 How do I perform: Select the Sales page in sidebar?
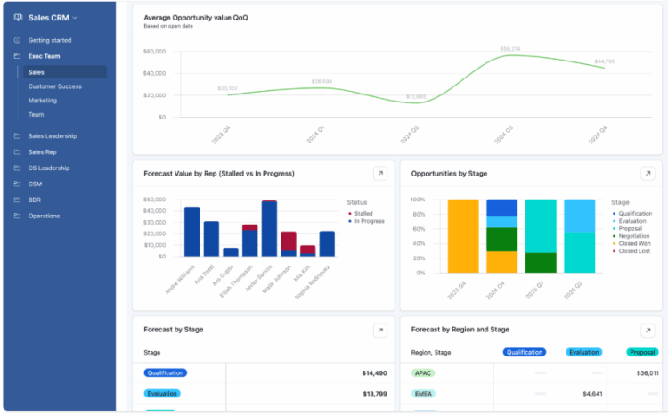pyautogui.click(x=37, y=72)
